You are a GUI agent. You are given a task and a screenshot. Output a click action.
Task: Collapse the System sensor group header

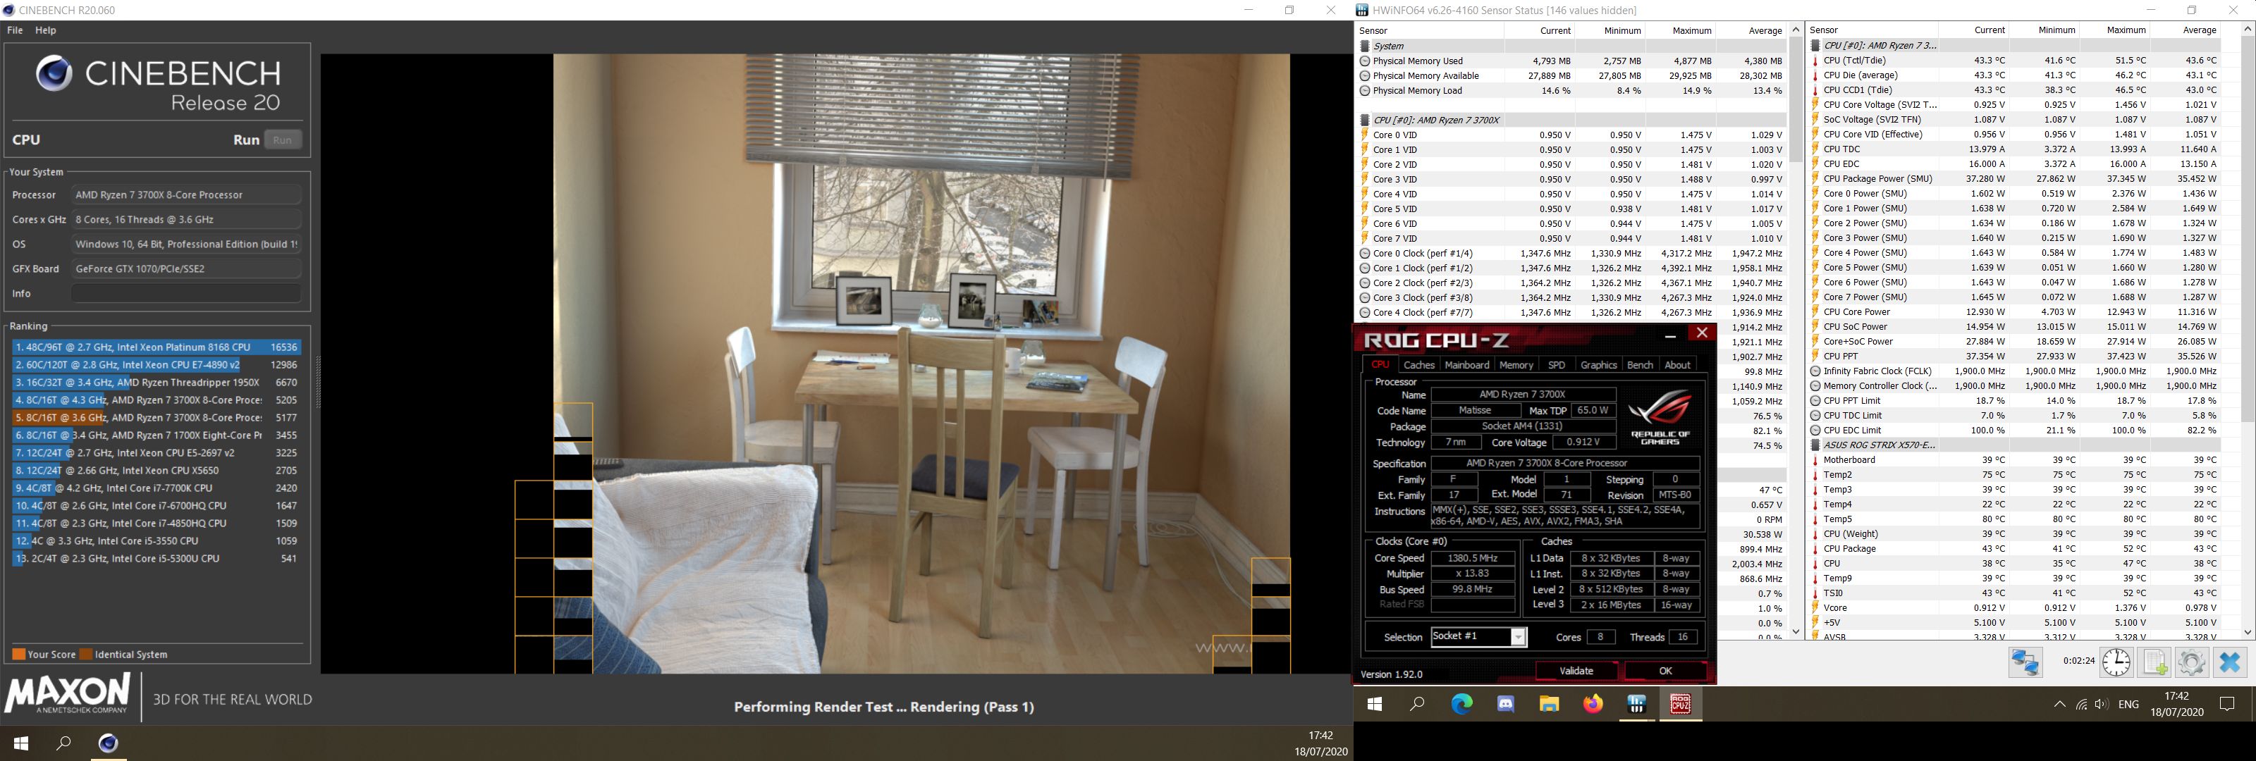point(1388,46)
